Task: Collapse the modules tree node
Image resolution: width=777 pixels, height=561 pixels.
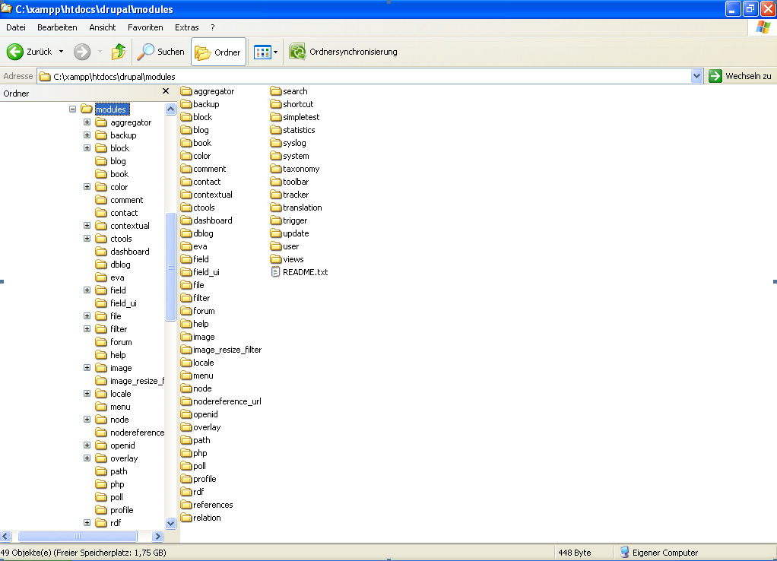Action: pos(73,109)
